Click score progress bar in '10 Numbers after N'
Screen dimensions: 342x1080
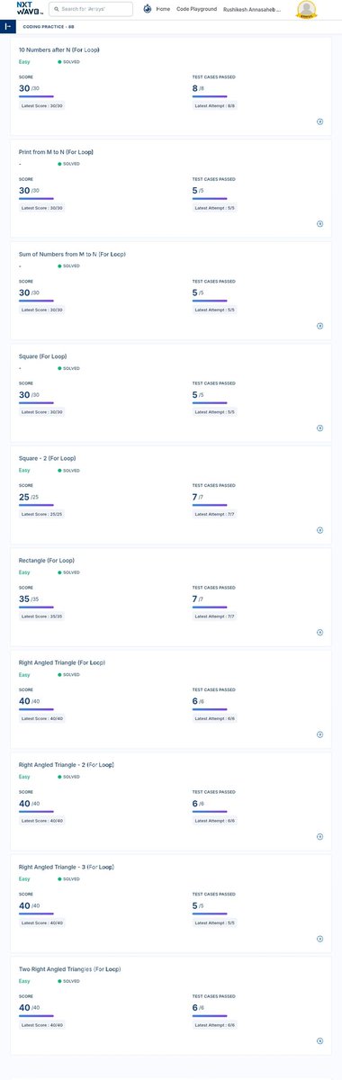tap(36, 97)
